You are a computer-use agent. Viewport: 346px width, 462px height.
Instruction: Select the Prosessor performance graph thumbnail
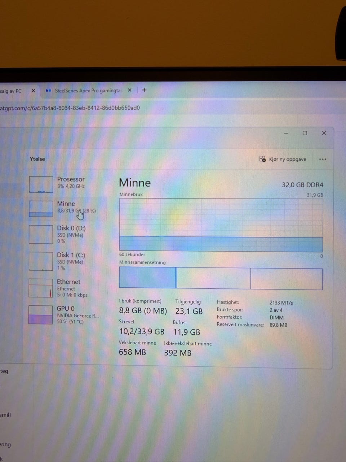point(41,184)
